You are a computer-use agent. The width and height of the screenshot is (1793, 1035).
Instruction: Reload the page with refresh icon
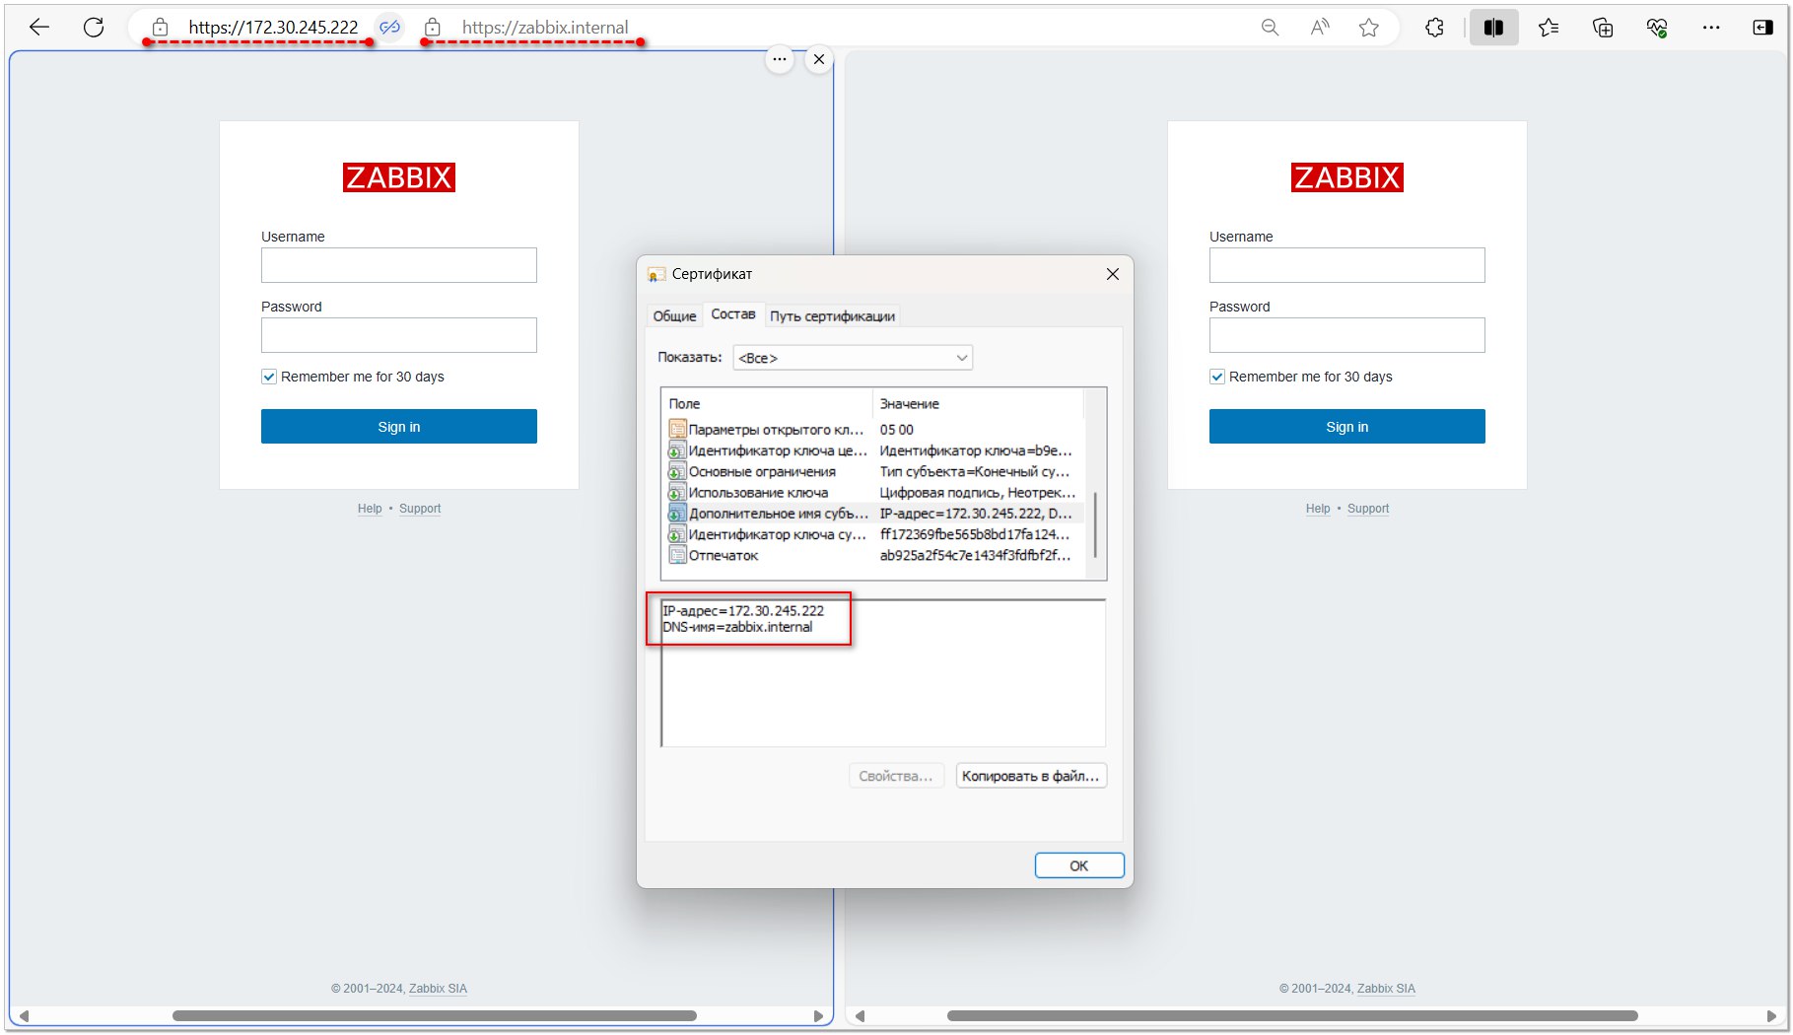(94, 28)
